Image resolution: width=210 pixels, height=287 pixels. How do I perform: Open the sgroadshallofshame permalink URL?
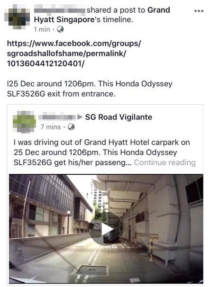point(74,54)
